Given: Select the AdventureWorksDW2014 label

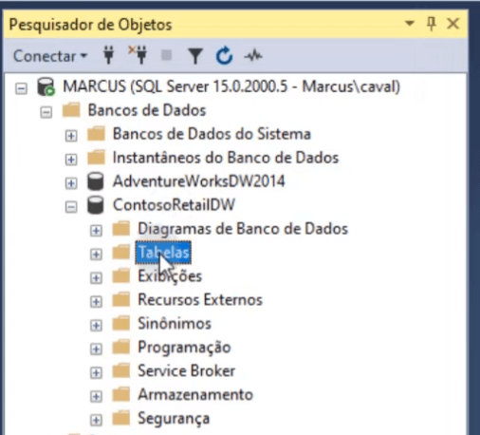Looking at the screenshot, I should [x=199, y=181].
